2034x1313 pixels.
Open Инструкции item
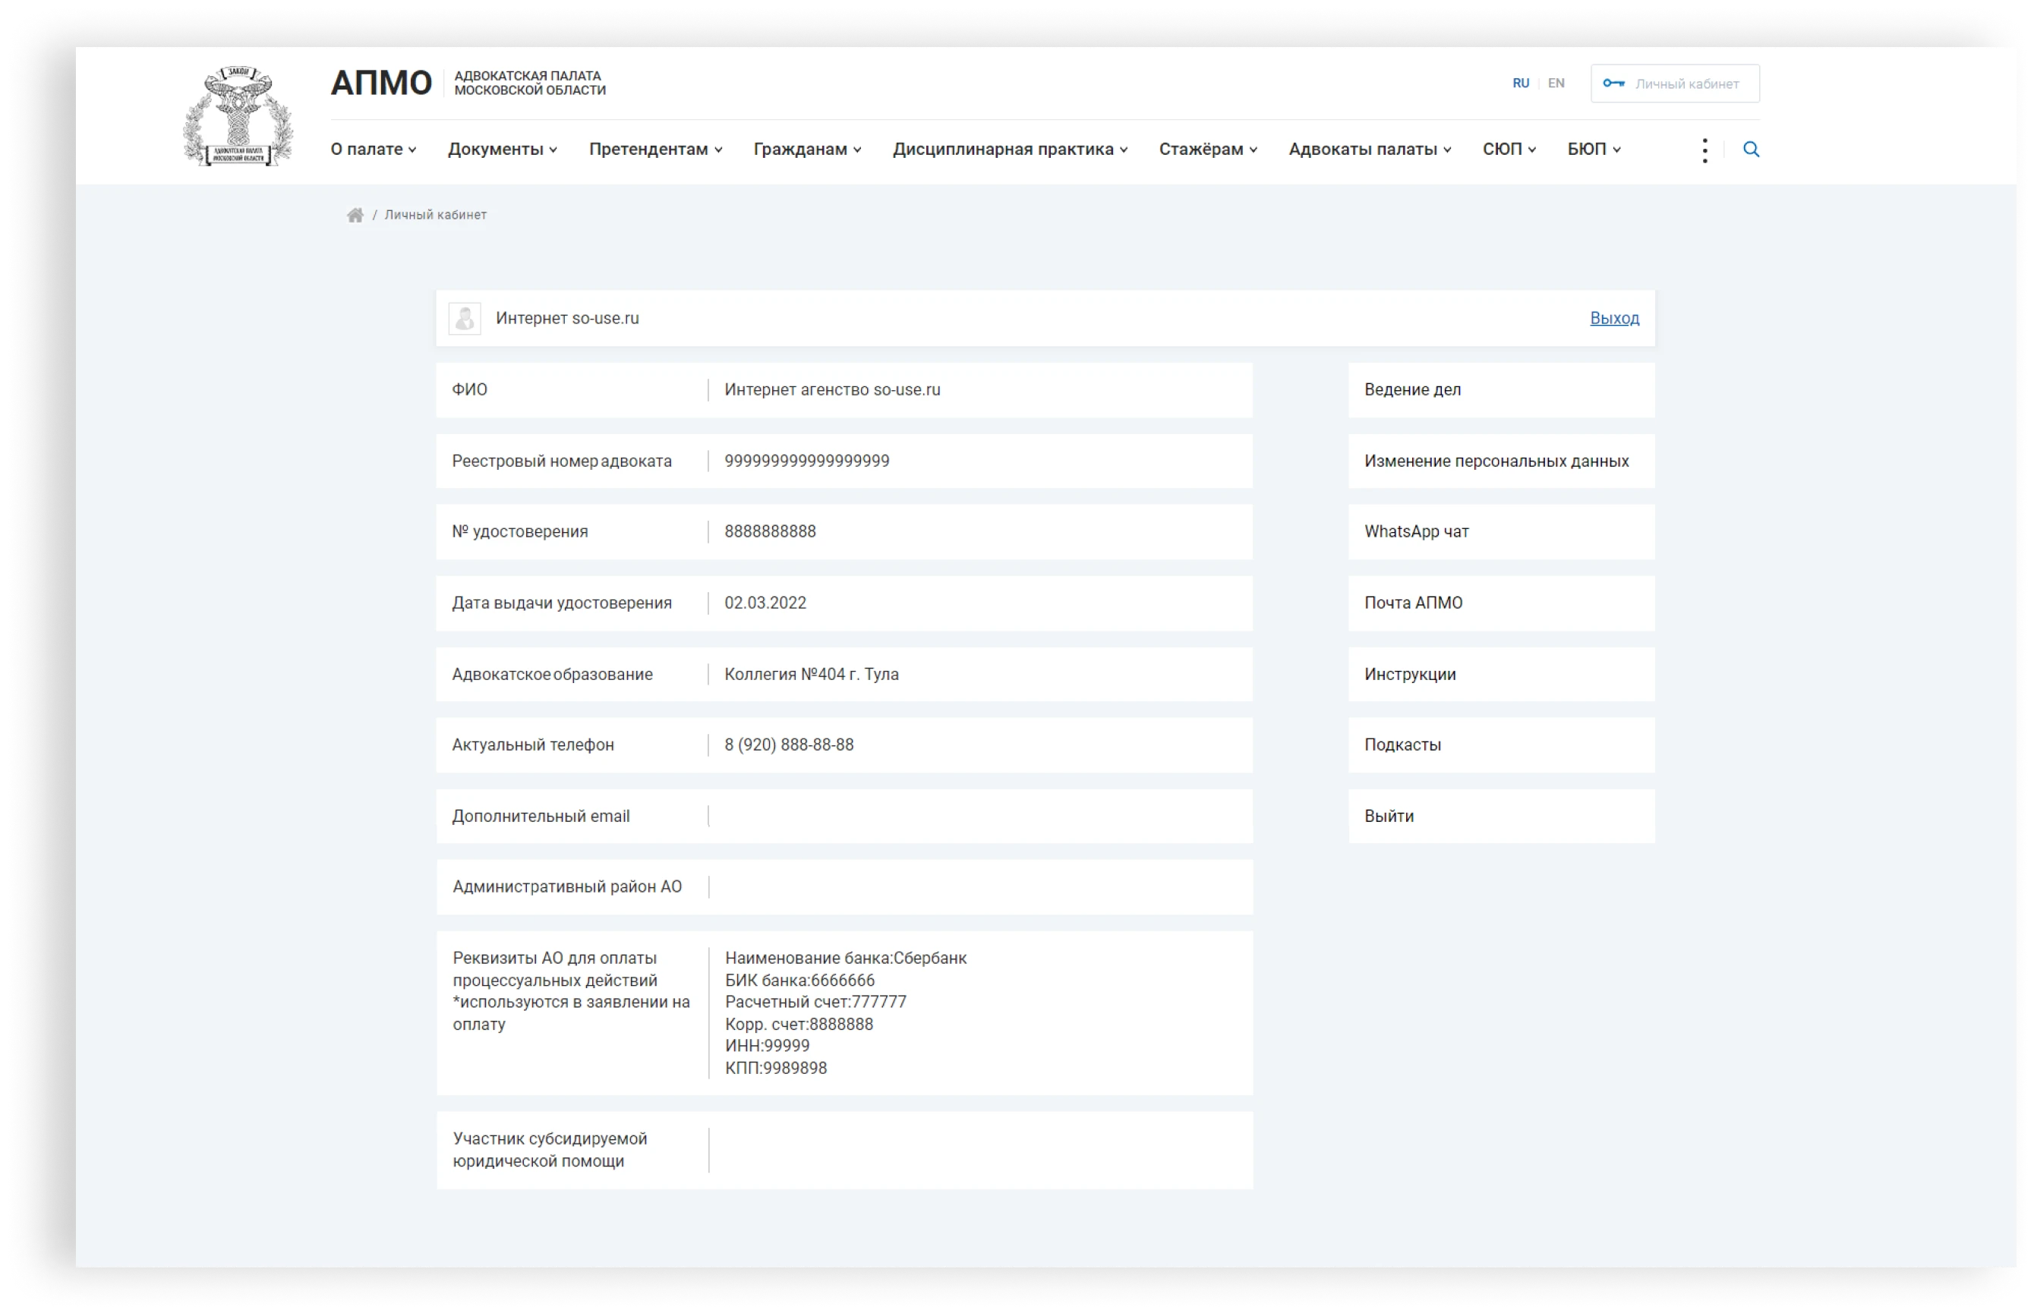click(1501, 675)
